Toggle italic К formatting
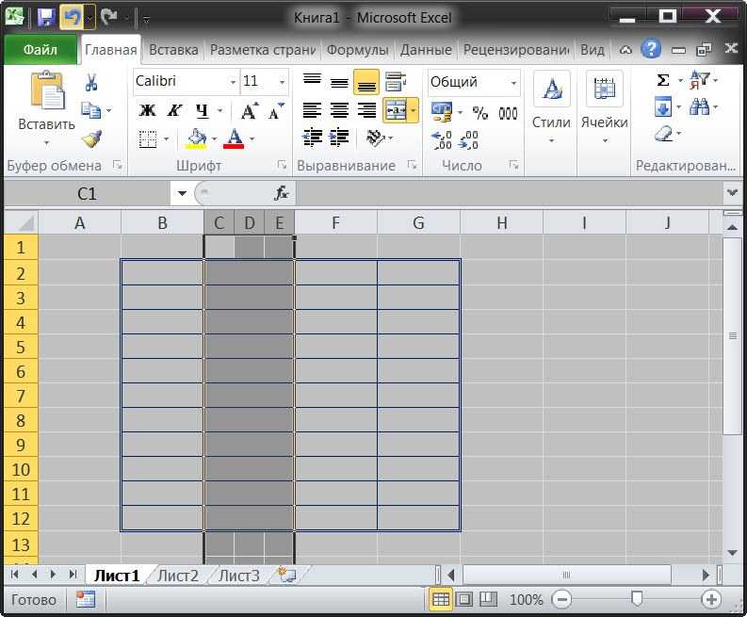The height and width of the screenshot is (617, 747). coord(174,111)
